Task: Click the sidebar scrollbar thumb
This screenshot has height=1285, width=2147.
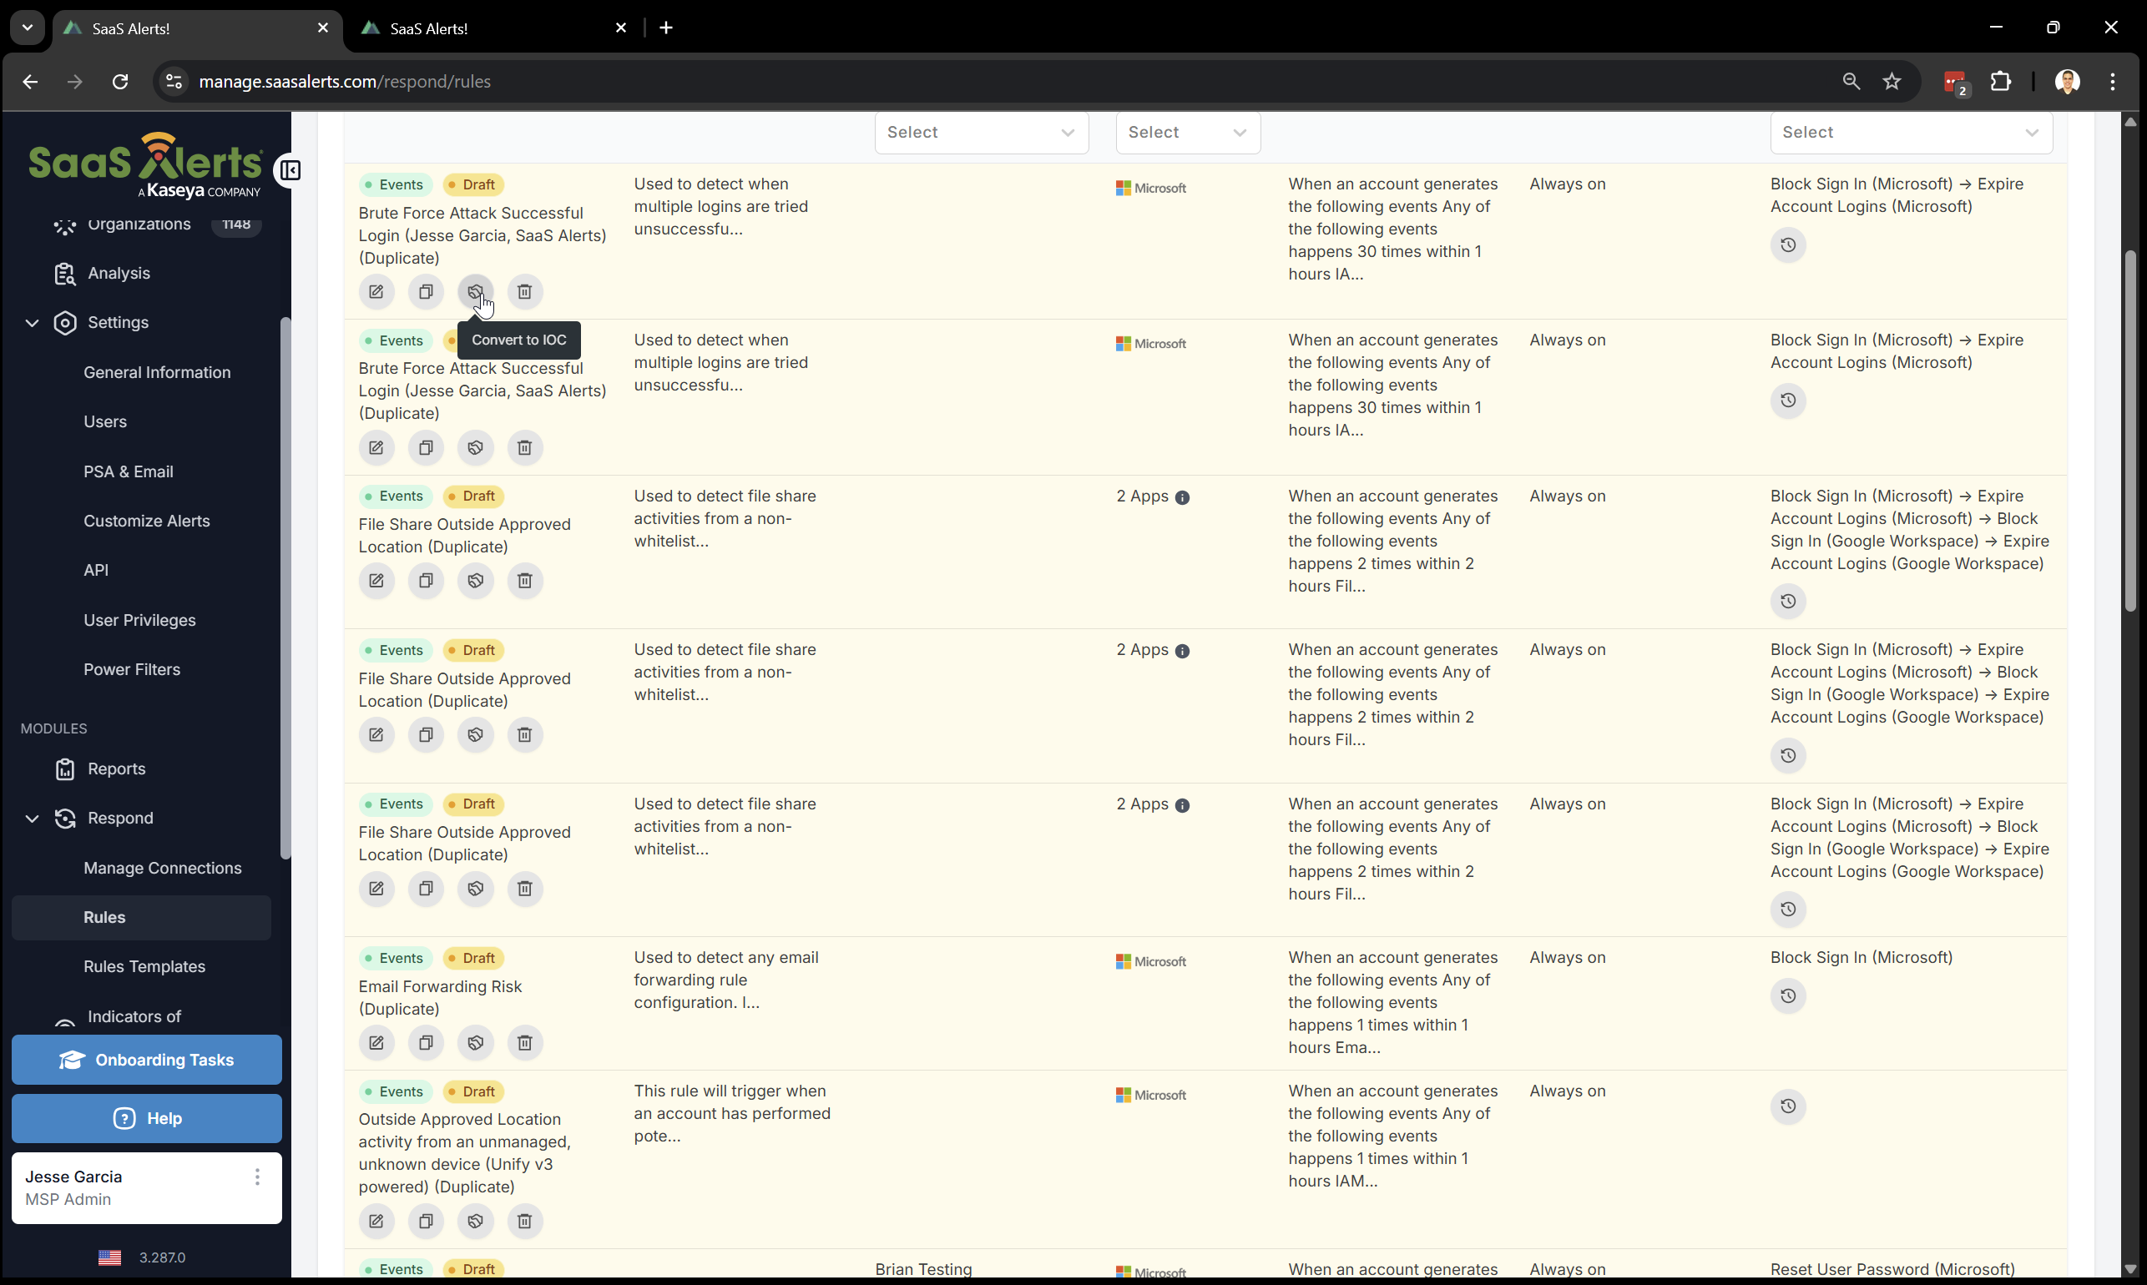Action: click(x=285, y=589)
